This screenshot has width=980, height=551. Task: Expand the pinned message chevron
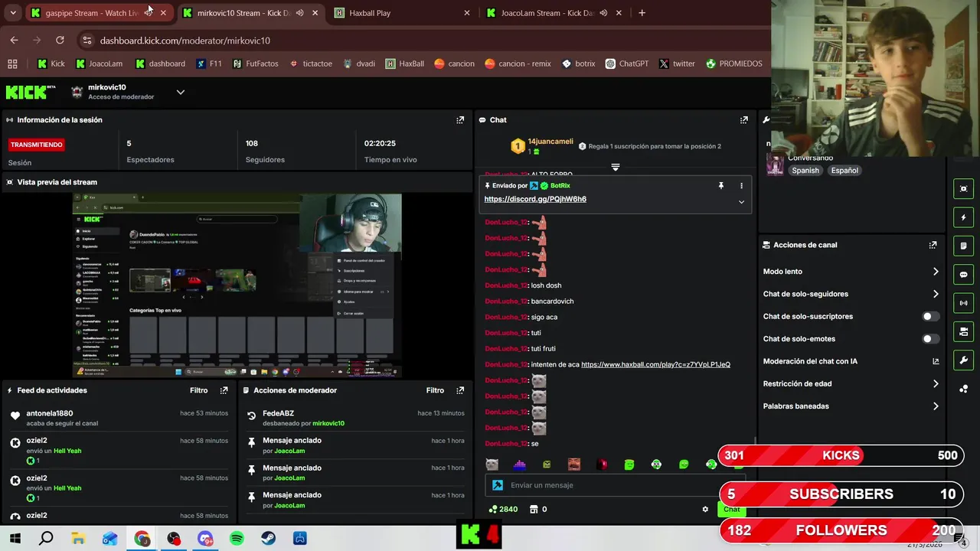741,202
